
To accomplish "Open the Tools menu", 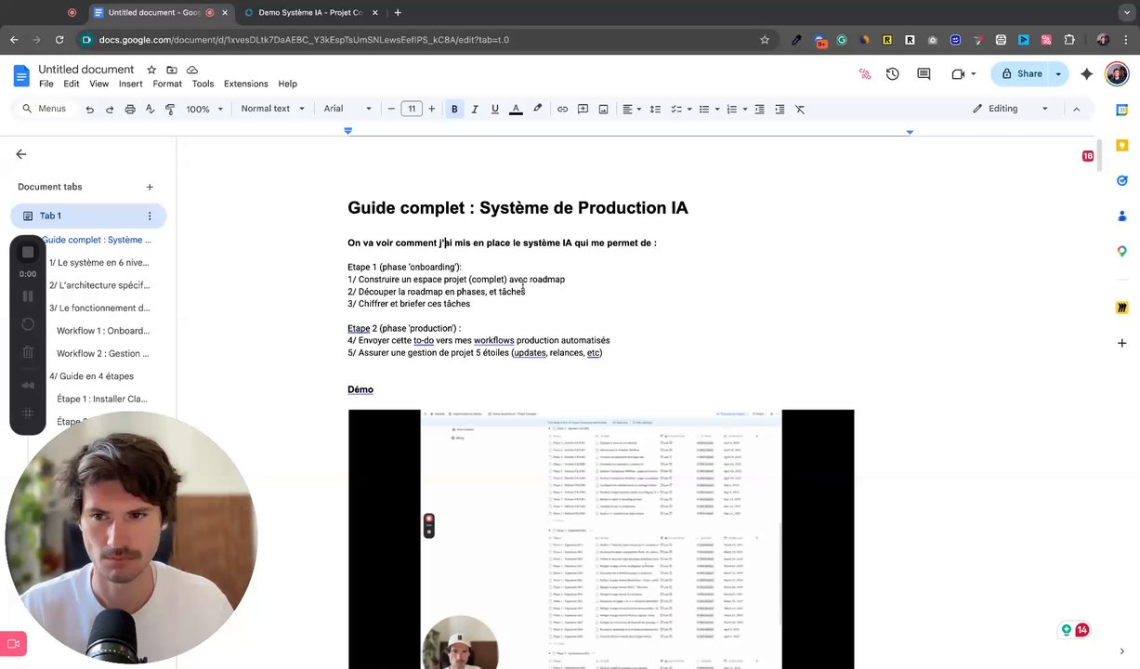I will pyautogui.click(x=203, y=84).
